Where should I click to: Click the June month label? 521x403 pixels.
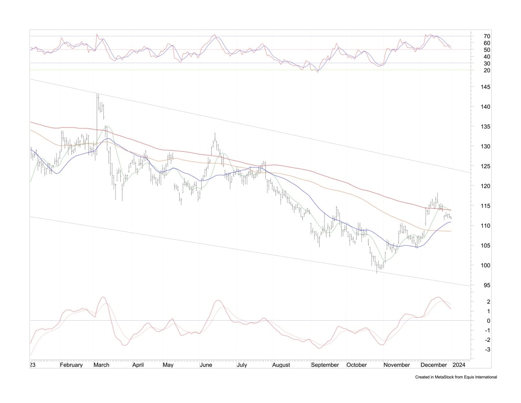coord(206,365)
